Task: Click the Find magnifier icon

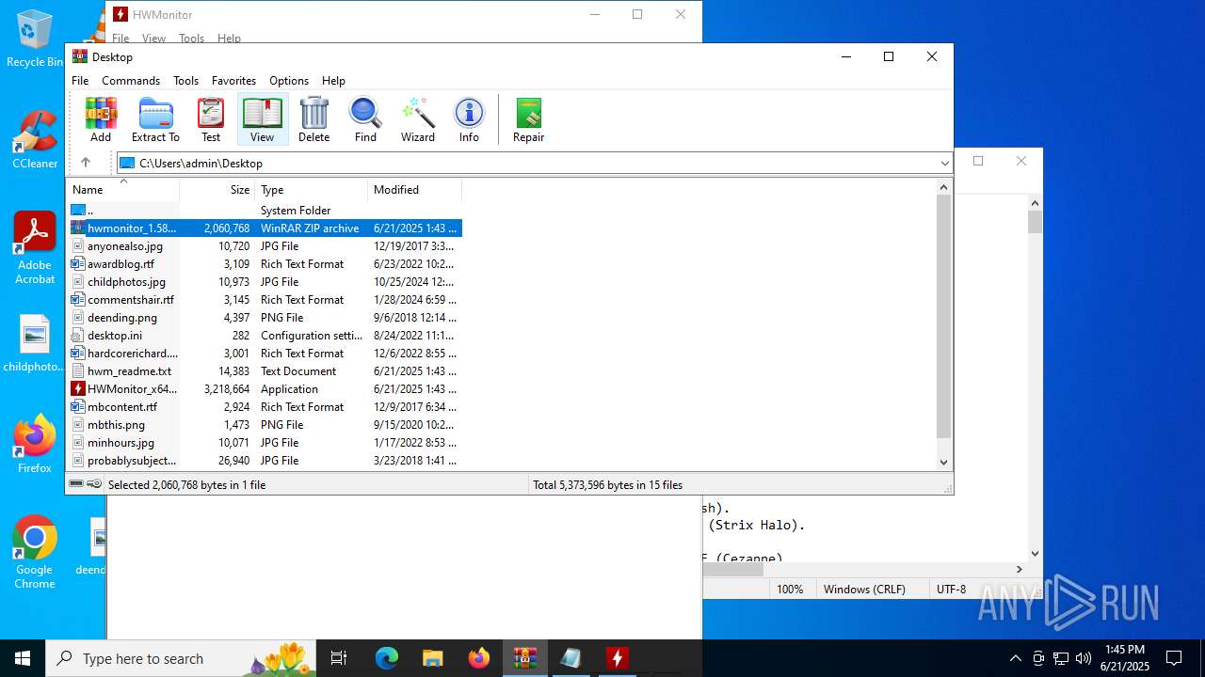Action: 365,120
